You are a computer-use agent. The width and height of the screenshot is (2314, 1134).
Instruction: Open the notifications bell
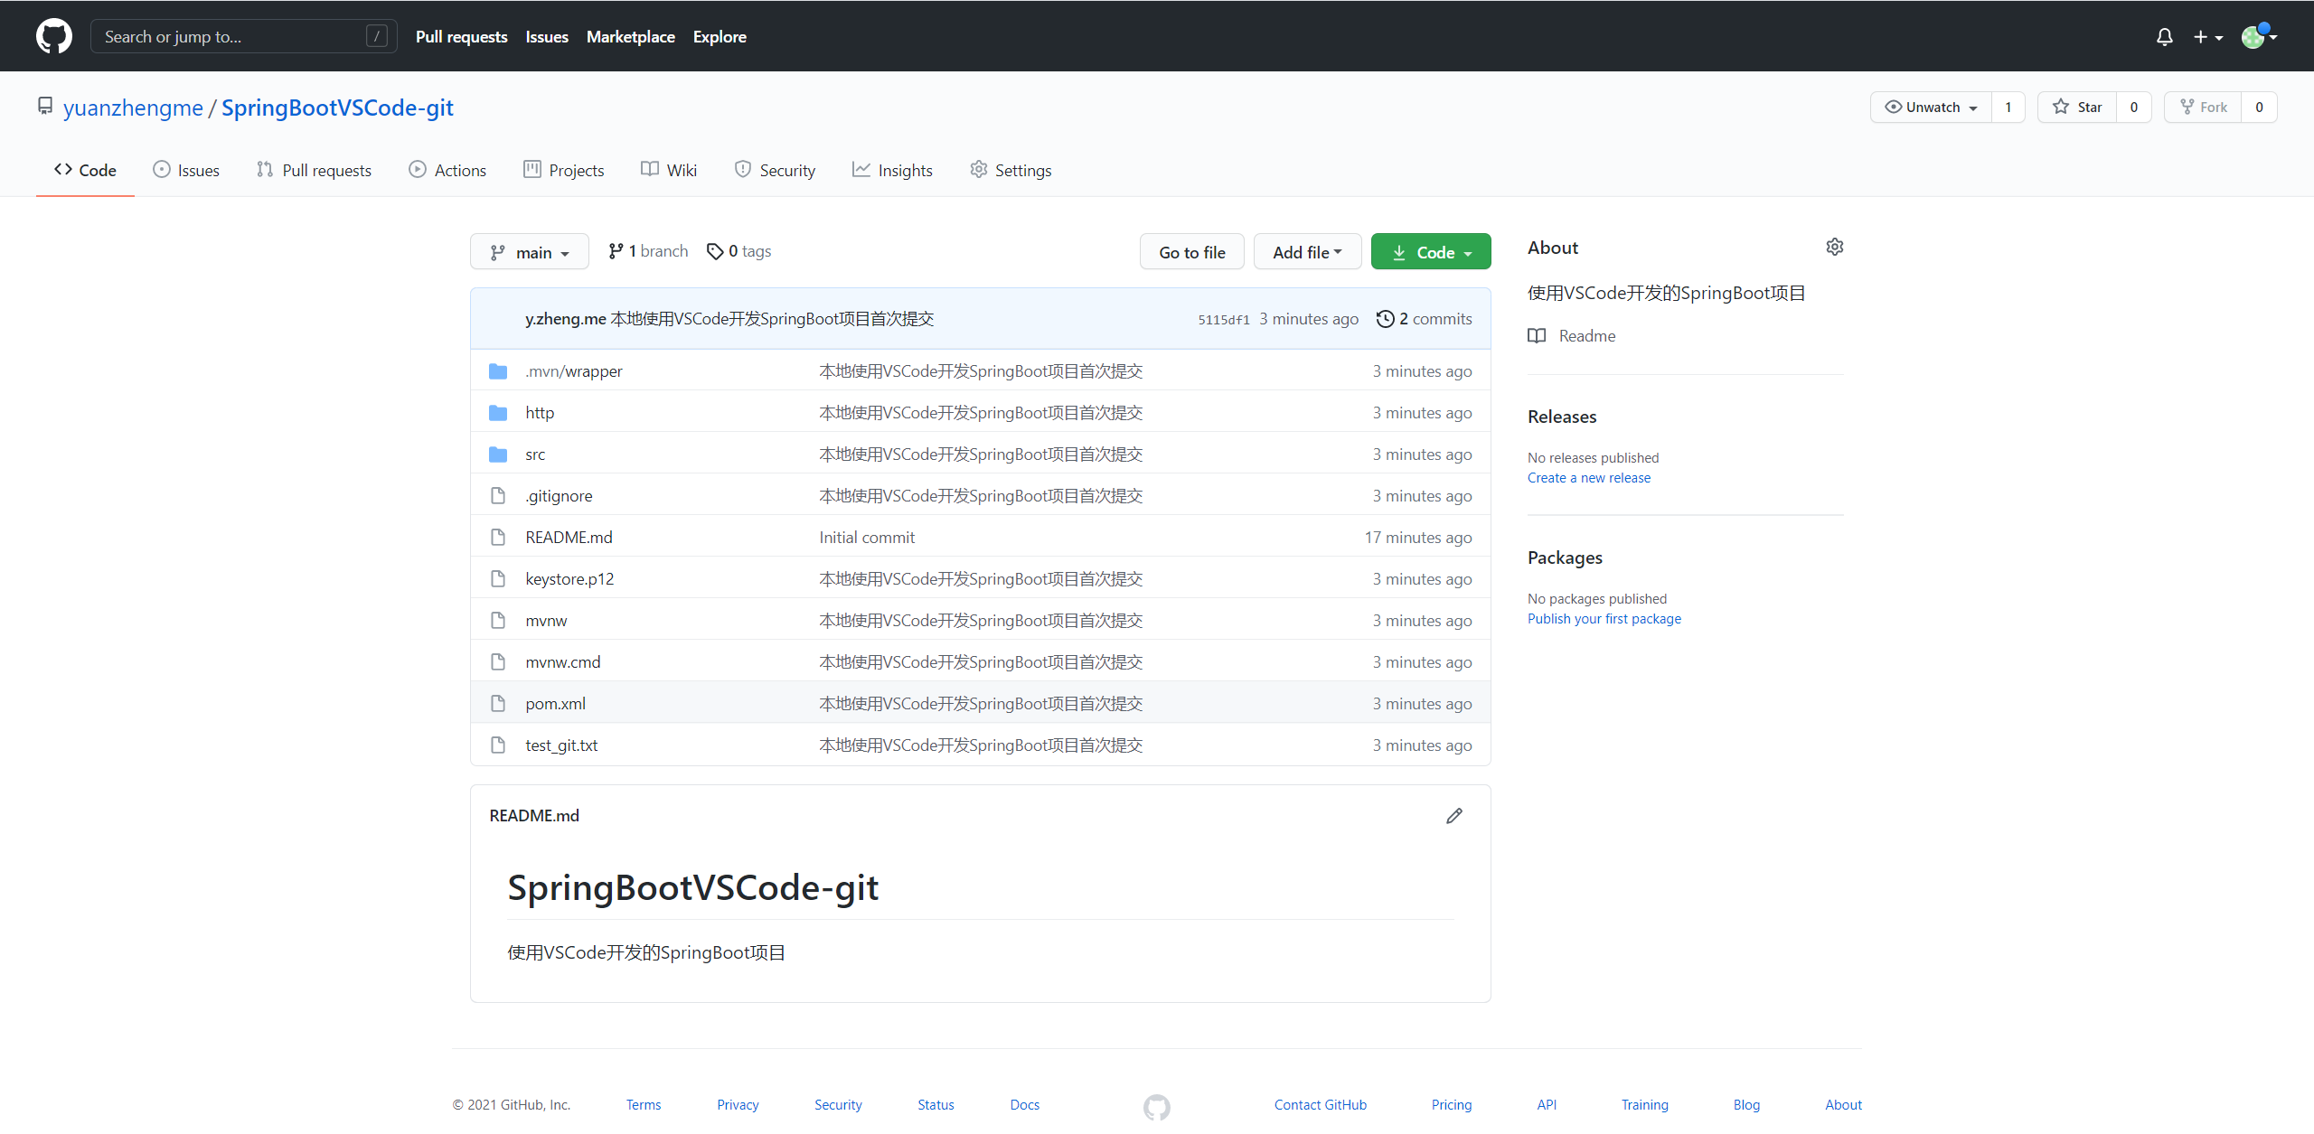coord(2164,37)
